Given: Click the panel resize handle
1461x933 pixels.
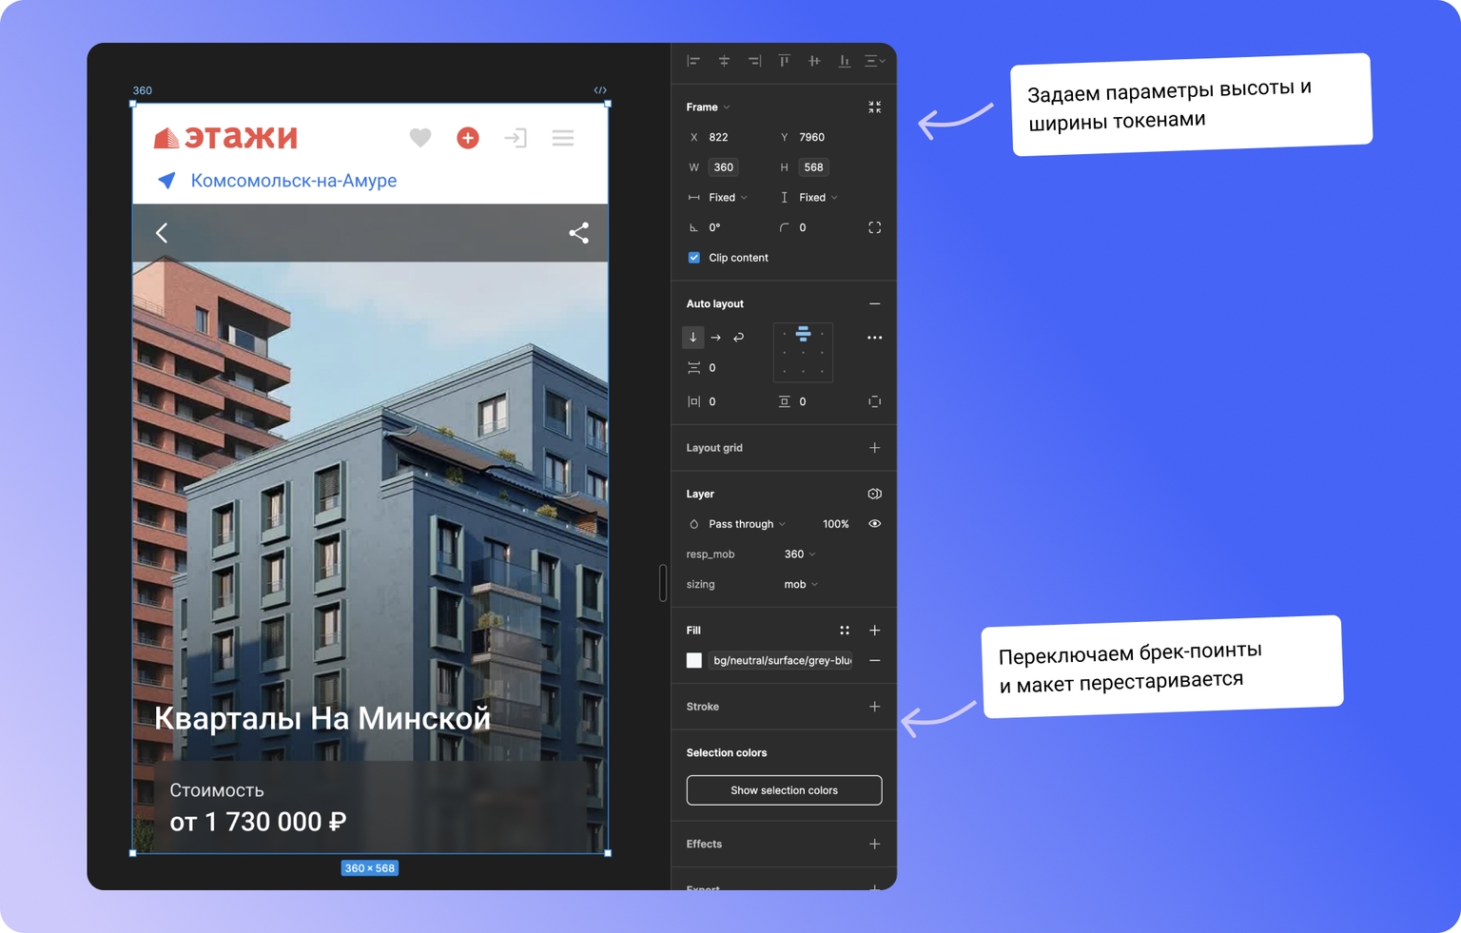Looking at the screenshot, I should (x=663, y=583).
